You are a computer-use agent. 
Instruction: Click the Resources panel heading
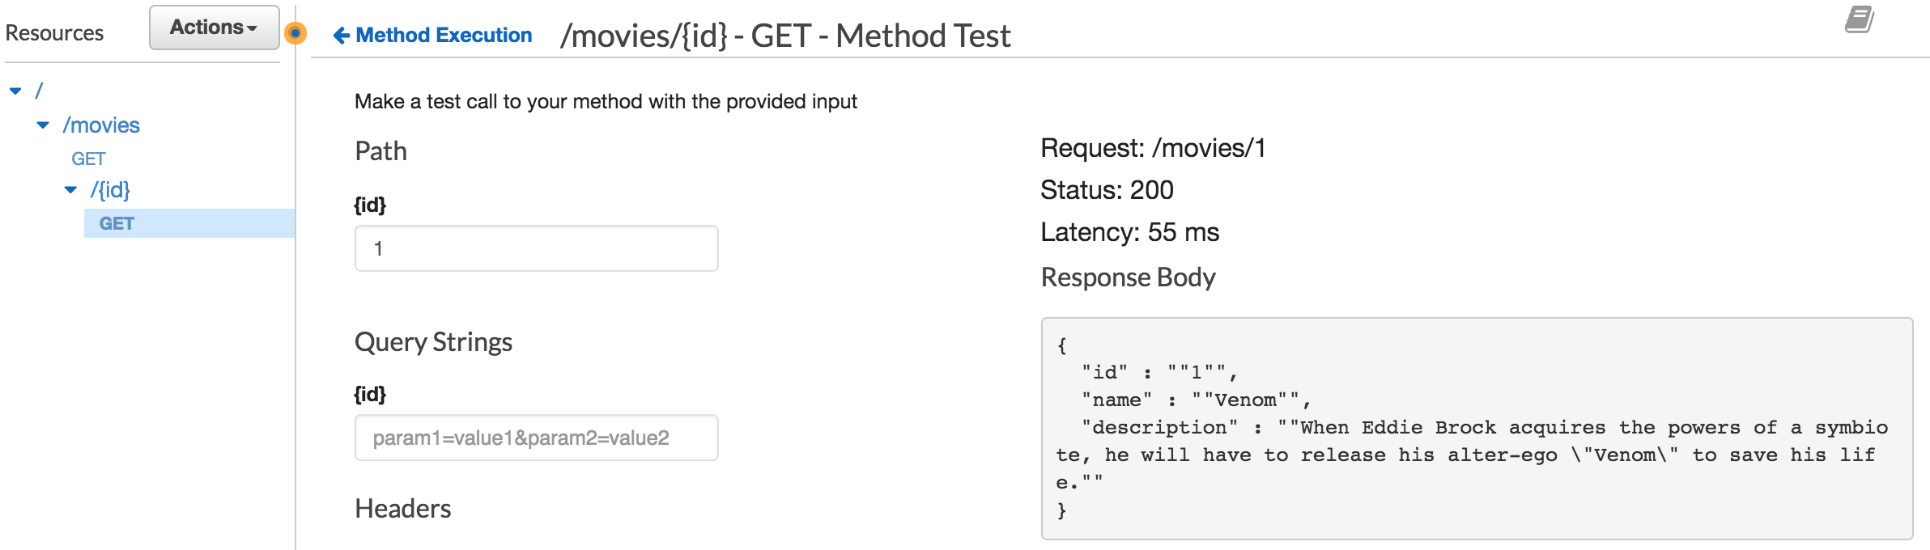tap(53, 34)
